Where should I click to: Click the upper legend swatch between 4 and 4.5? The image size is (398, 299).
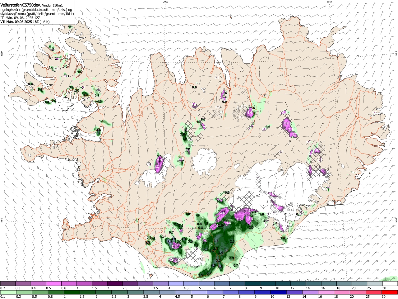point(176,284)
